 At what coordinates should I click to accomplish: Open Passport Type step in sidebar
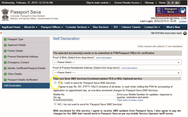pyautogui.click(x=26, y=39)
